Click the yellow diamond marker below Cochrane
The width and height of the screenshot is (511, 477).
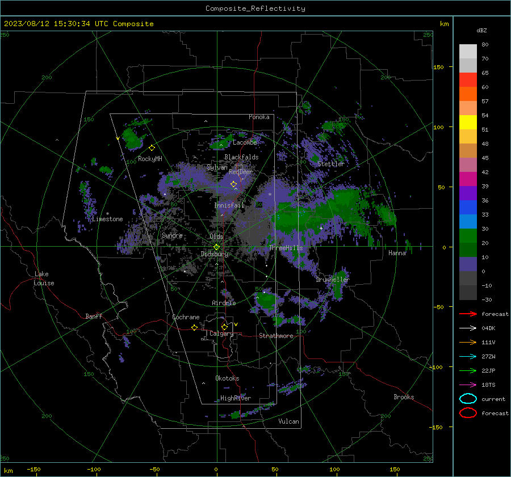click(x=194, y=328)
